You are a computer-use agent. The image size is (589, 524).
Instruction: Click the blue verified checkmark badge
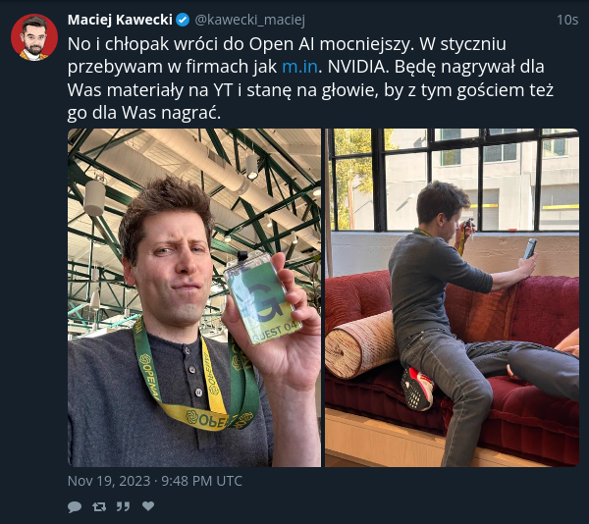point(183,20)
